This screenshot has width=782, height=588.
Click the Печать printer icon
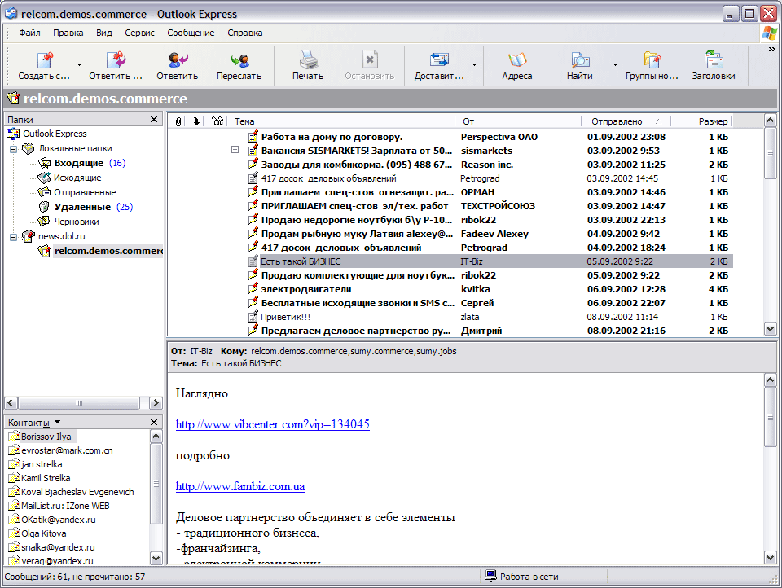pyautogui.click(x=308, y=59)
